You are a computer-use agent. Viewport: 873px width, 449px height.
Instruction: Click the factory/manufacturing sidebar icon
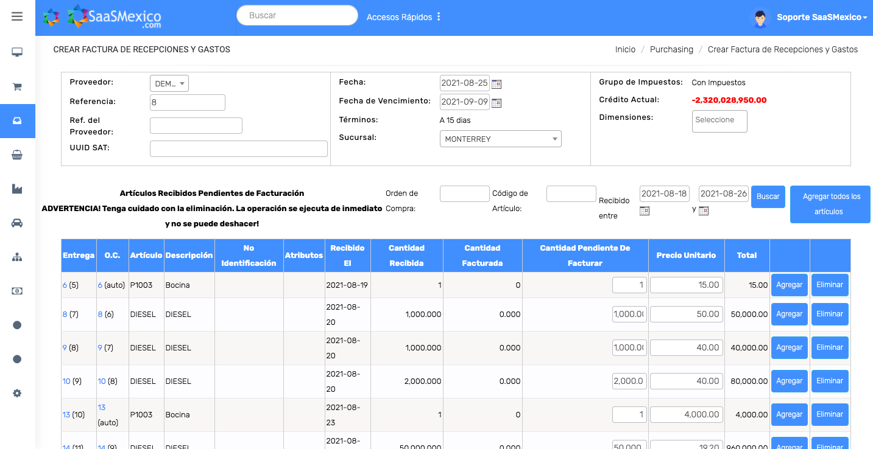click(x=17, y=189)
